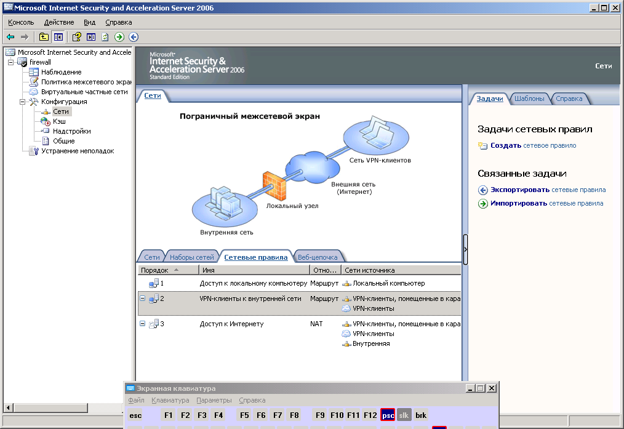The width and height of the screenshot is (624, 429).
Task: Toggle the slk key on the on-screen keyboard
Action: click(x=404, y=415)
